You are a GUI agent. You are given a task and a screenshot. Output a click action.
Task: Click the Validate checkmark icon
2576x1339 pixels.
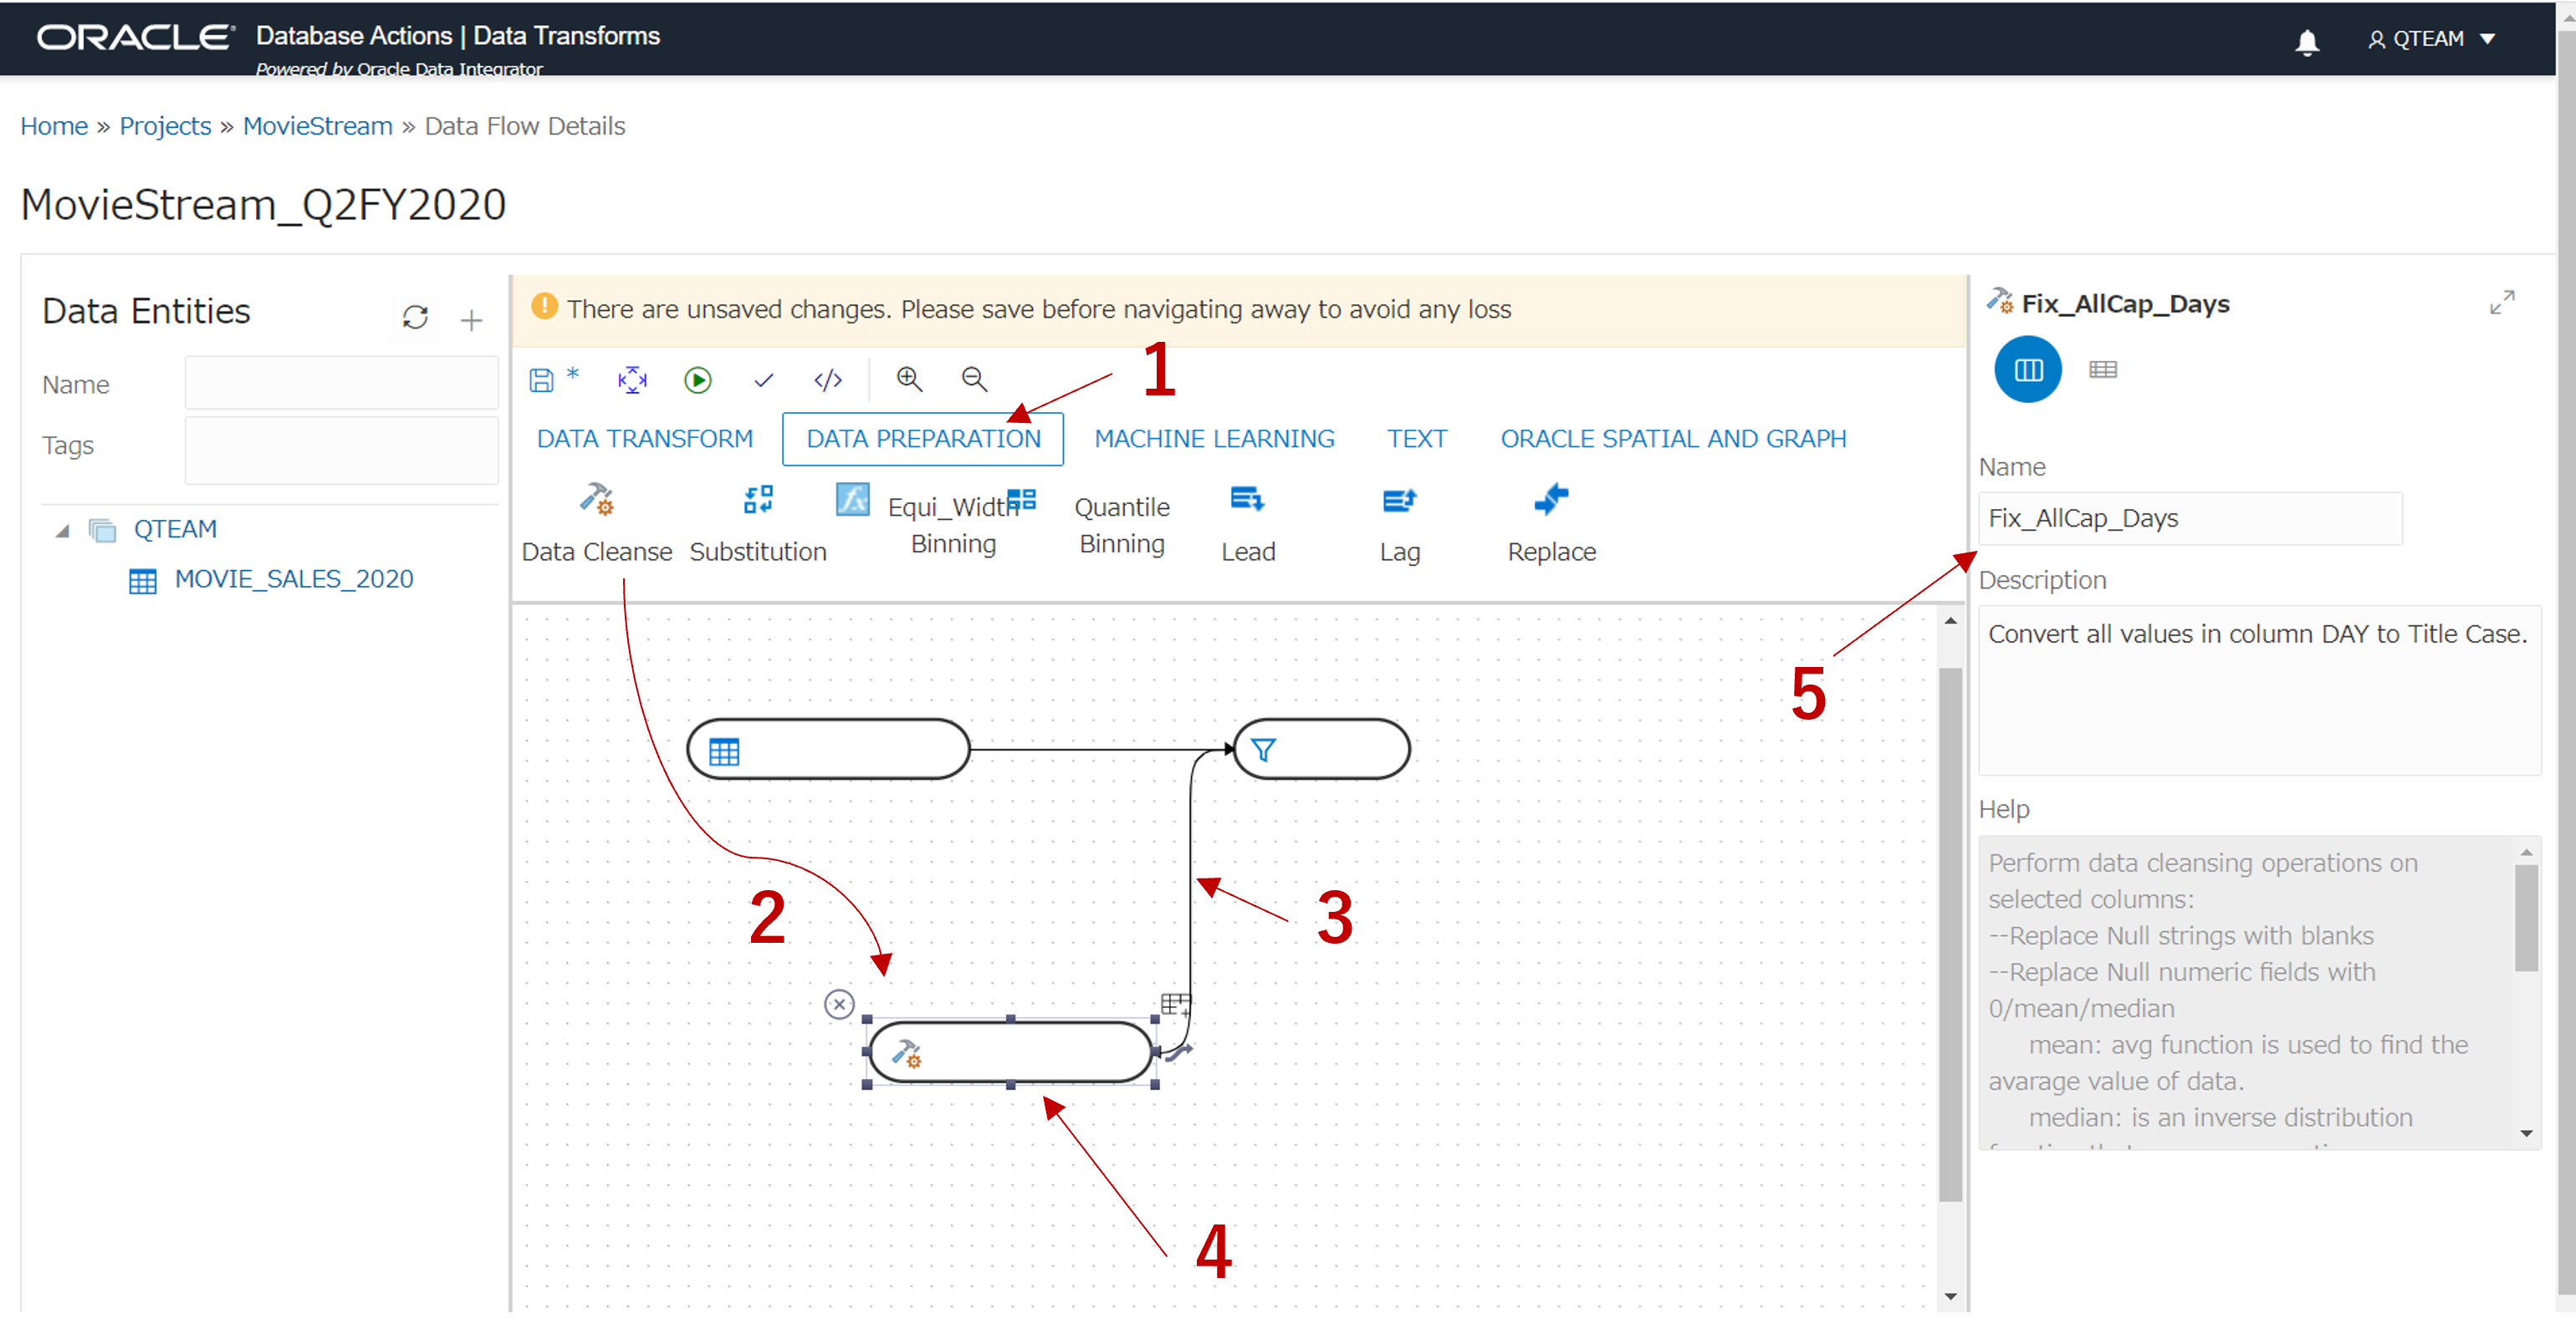(x=763, y=379)
